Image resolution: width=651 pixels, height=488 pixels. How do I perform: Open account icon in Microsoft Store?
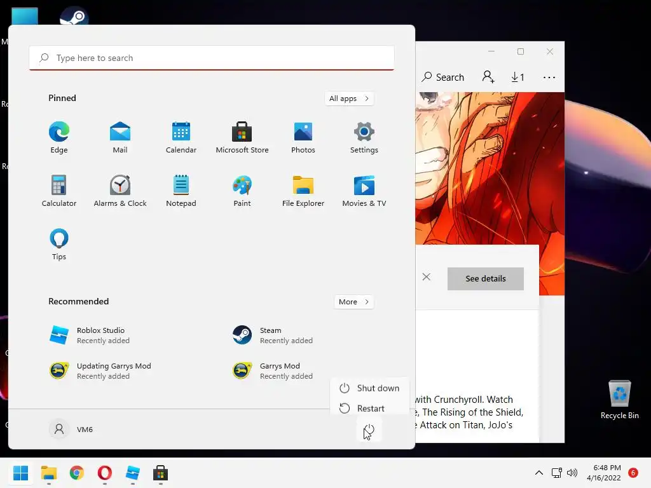click(488, 77)
